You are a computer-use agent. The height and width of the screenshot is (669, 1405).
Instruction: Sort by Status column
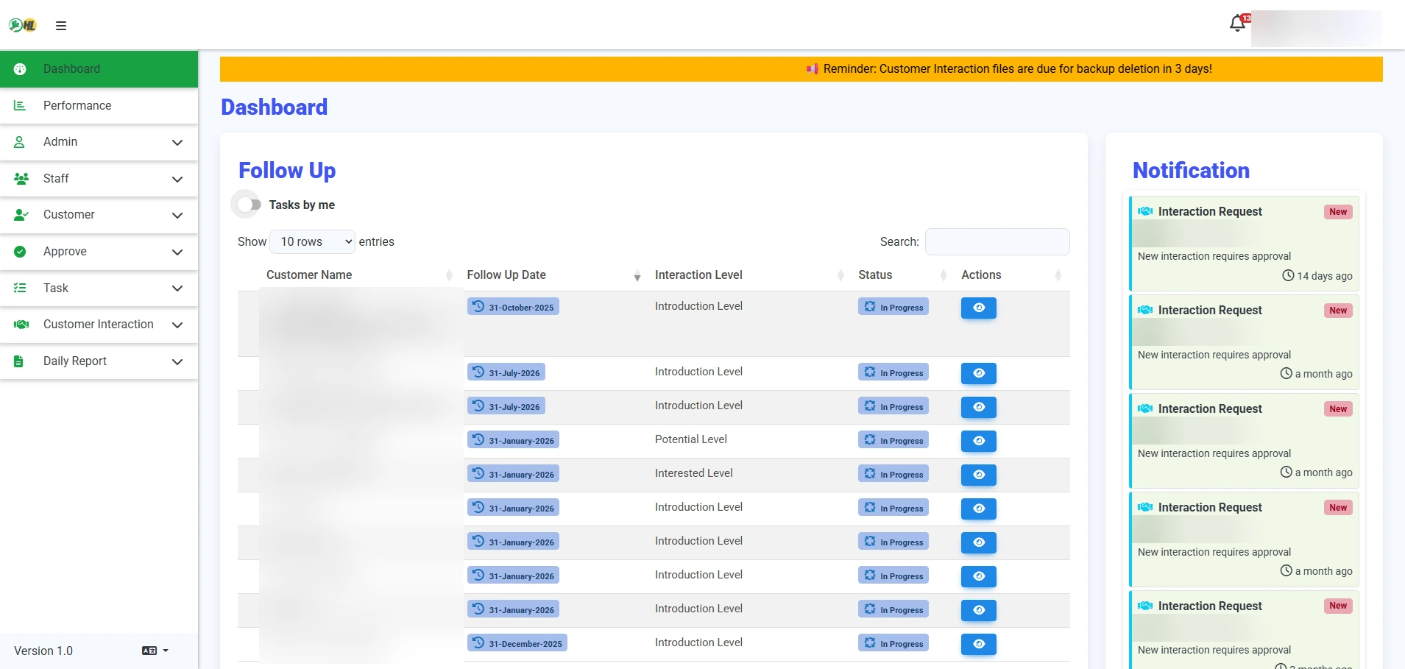[902, 275]
